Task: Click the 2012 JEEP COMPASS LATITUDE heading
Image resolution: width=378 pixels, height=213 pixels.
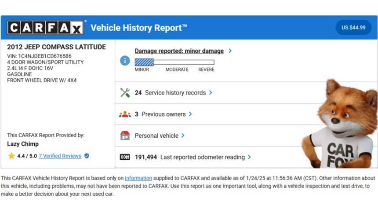Action: [x=56, y=47]
